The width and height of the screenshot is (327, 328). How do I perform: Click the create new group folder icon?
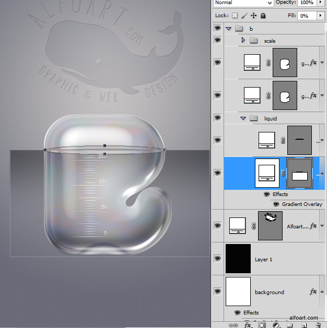pyautogui.click(x=289, y=325)
